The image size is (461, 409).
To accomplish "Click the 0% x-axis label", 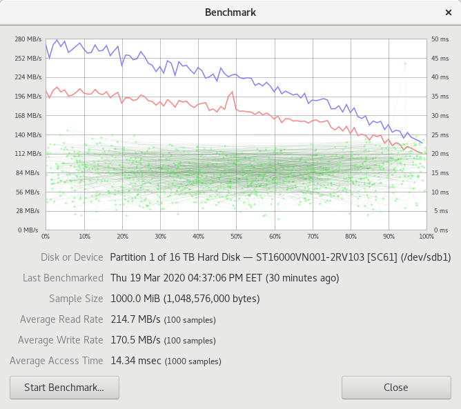I will tap(46, 237).
